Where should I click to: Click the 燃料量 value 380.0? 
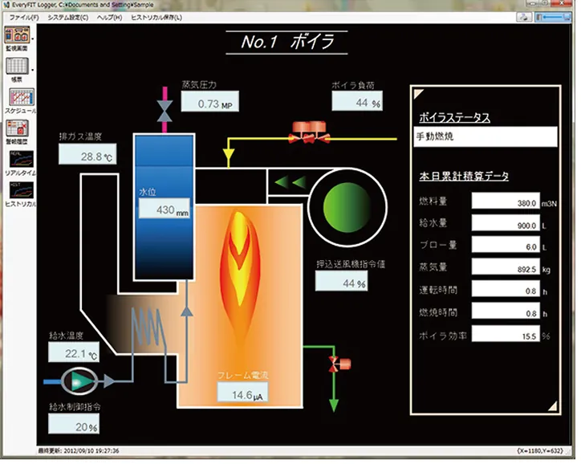coord(506,201)
